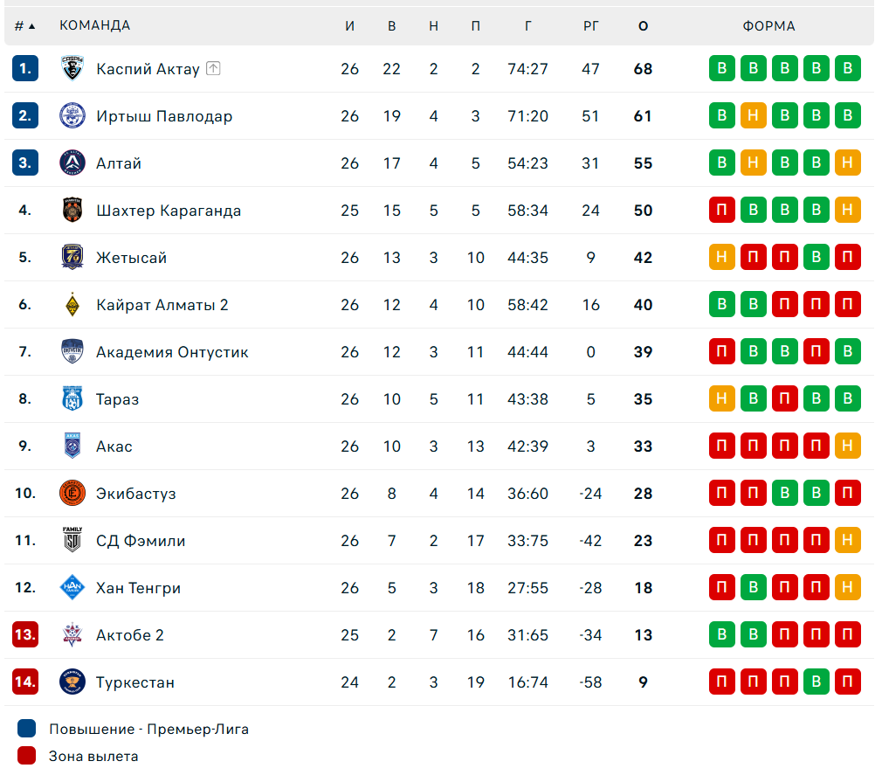Click the КОМАНДА column header

coord(94,25)
